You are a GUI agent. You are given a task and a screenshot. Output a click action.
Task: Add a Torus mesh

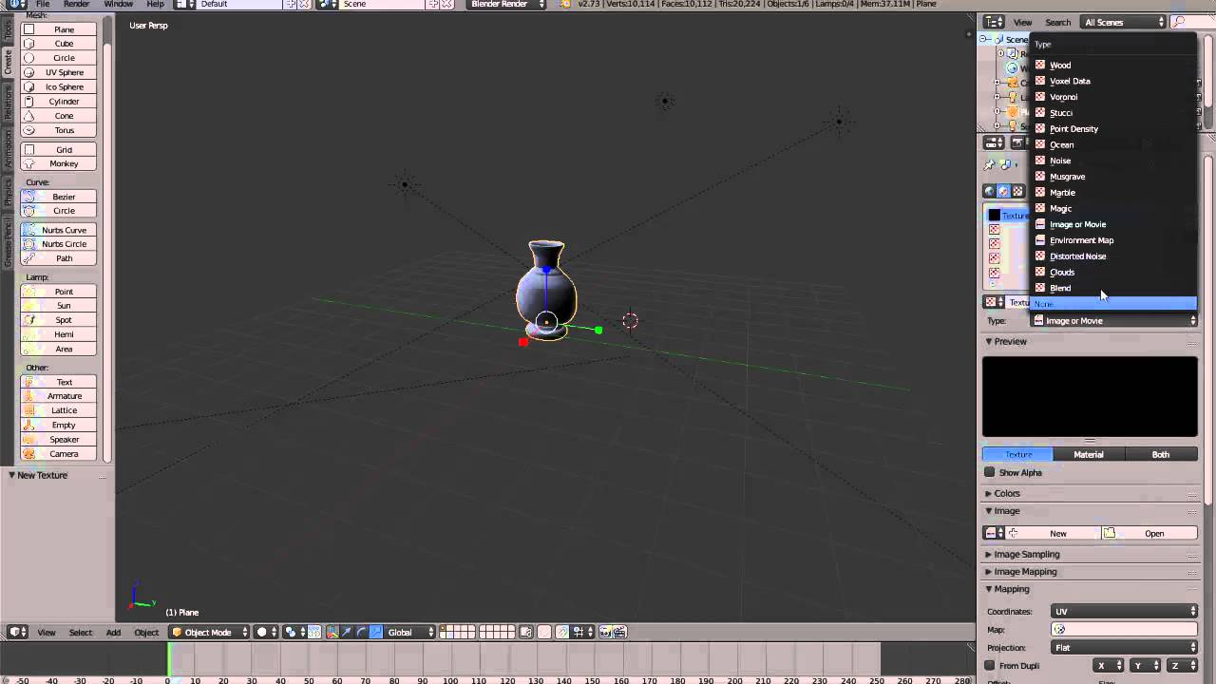coord(59,130)
